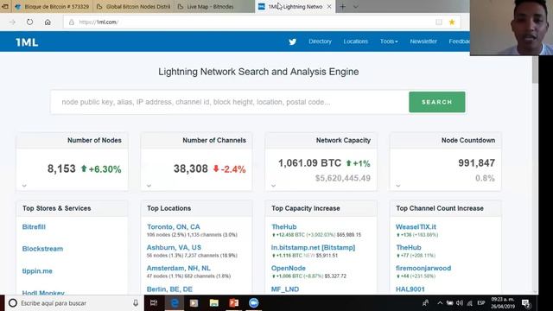The image size is (553, 311).
Task: Click the browser address bar URL
Action: pos(99,22)
